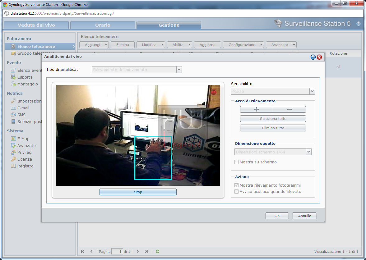Screen dimensions: 366x260
Task: Click the E-Map icon
Action: [14, 139]
